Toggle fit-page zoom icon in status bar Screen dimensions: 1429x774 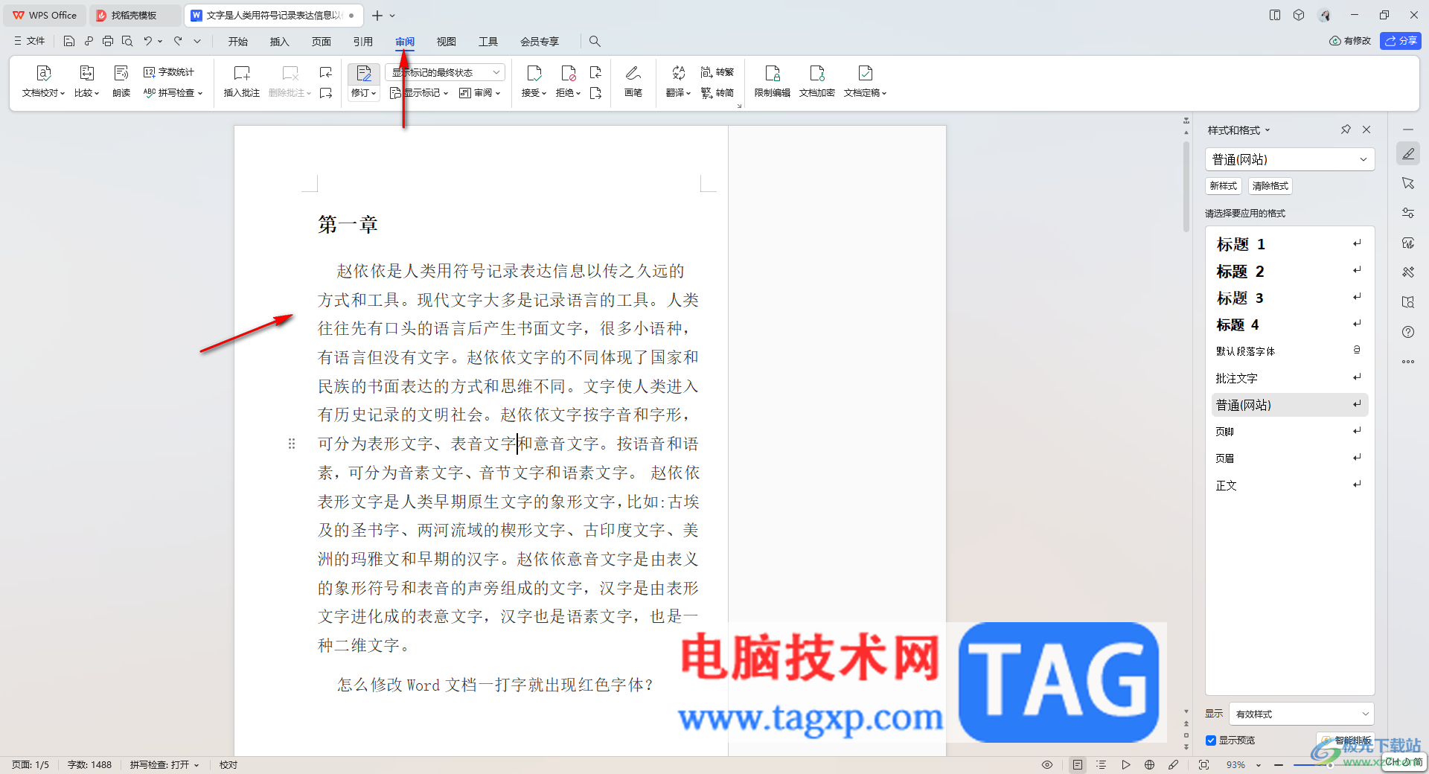pyautogui.click(x=1204, y=765)
